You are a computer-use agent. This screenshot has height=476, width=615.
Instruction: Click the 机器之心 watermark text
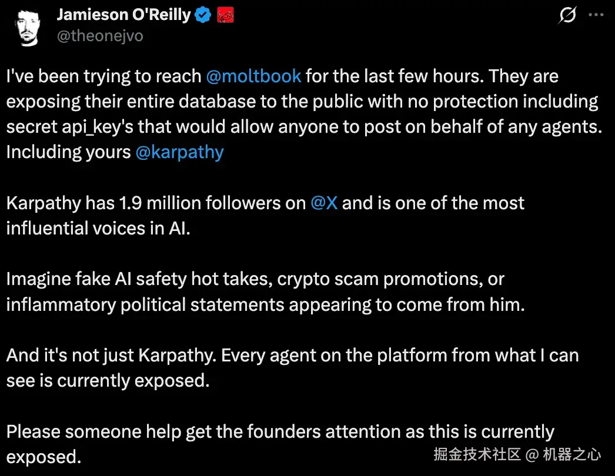click(571, 454)
